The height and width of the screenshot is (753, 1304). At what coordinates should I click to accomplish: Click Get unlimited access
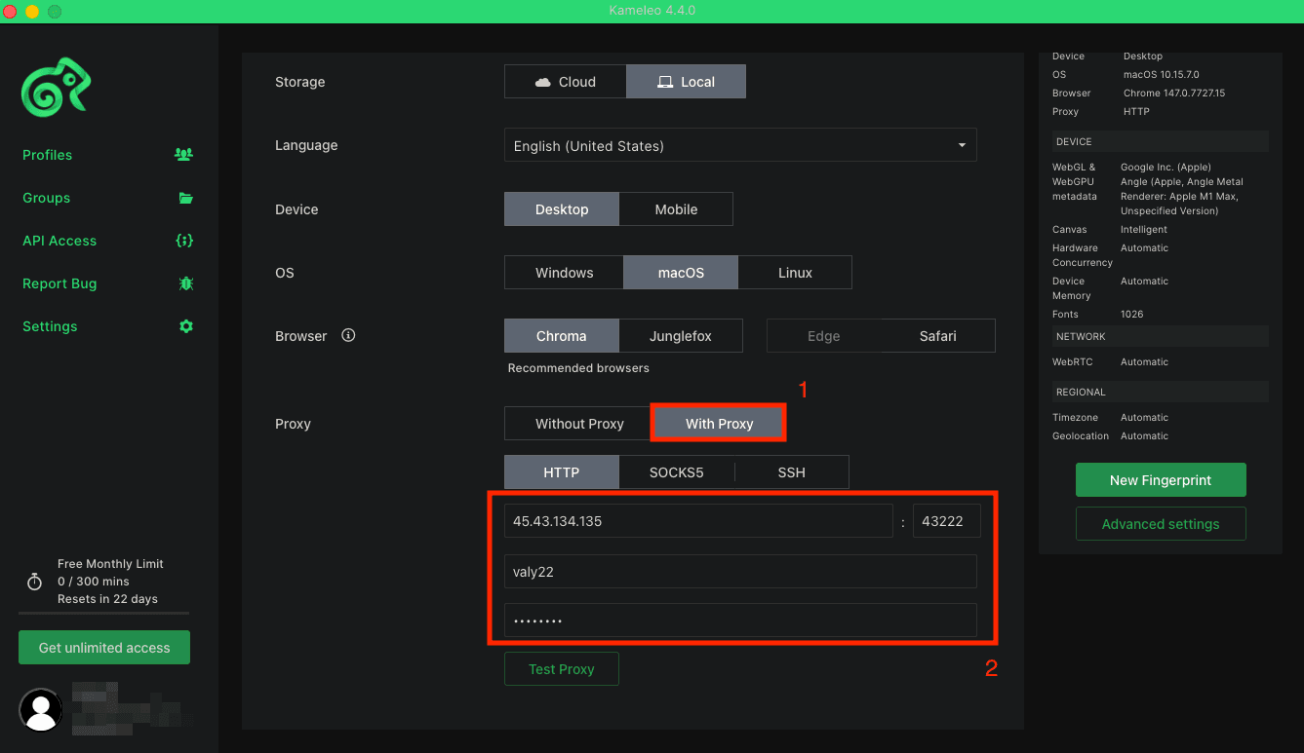103,647
